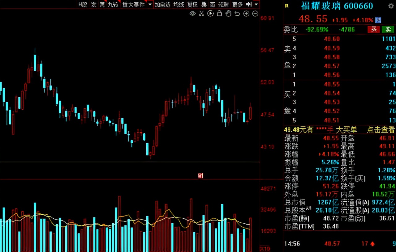Open the dropdown arrow at the toolbar's right end
Viewport: 396px width, 252px height.
(x=256, y=4)
